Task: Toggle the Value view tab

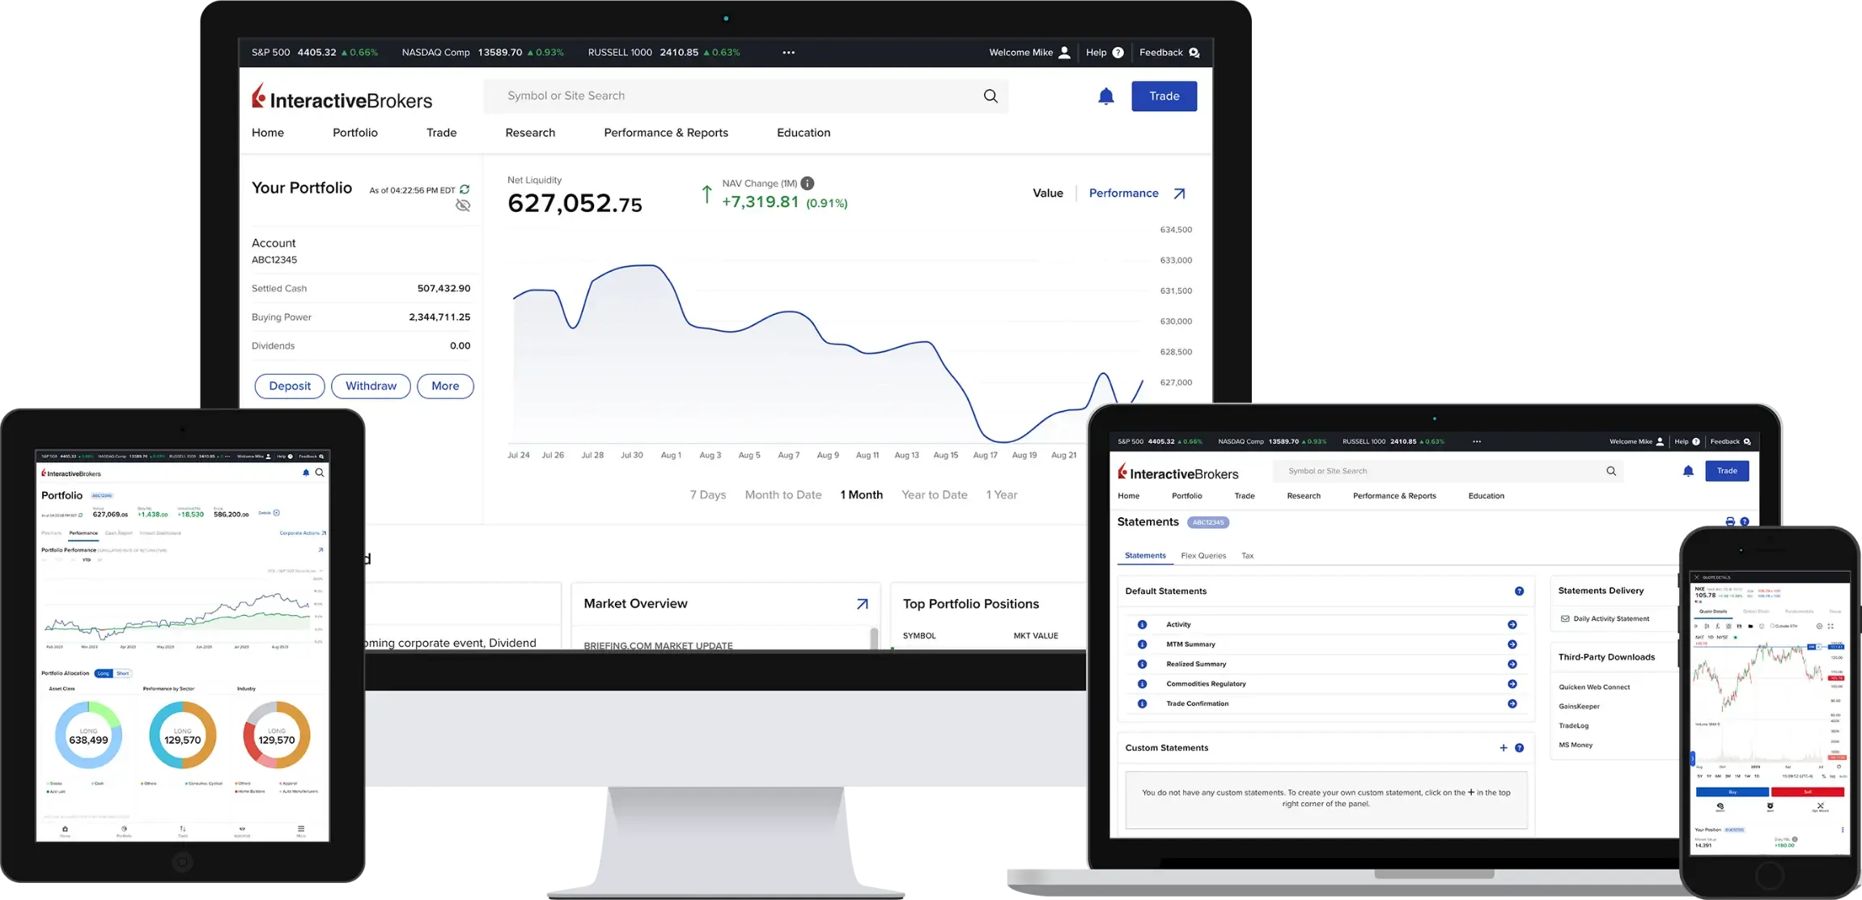Action: 1047,193
